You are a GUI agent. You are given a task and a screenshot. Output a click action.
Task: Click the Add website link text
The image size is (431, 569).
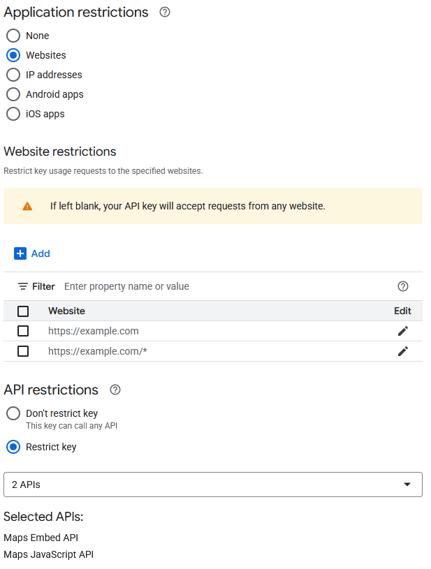(x=41, y=253)
